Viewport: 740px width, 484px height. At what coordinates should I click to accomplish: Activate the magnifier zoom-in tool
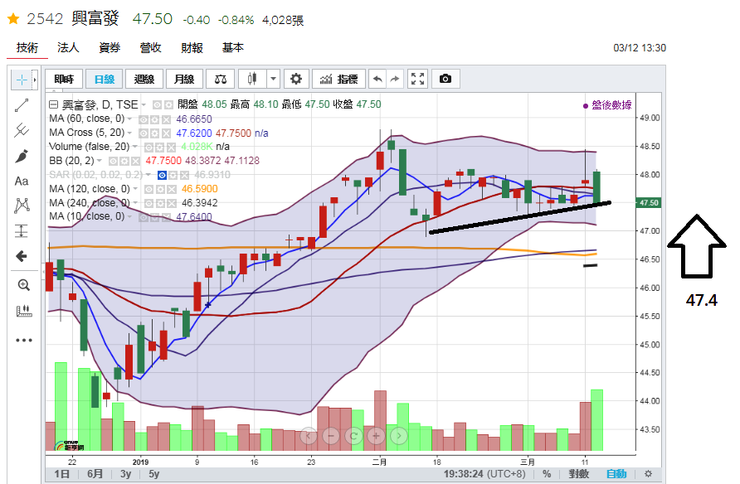tap(23, 284)
